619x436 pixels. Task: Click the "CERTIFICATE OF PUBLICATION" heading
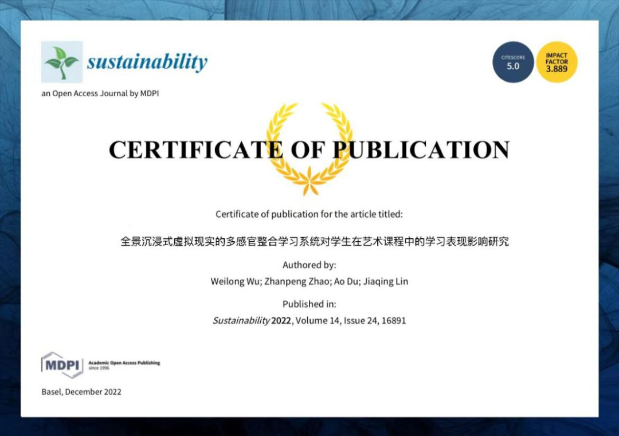pyautogui.click(x=309, y=150)
